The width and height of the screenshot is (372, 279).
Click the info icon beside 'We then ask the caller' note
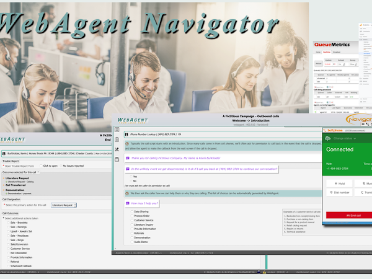click(127, 193)
